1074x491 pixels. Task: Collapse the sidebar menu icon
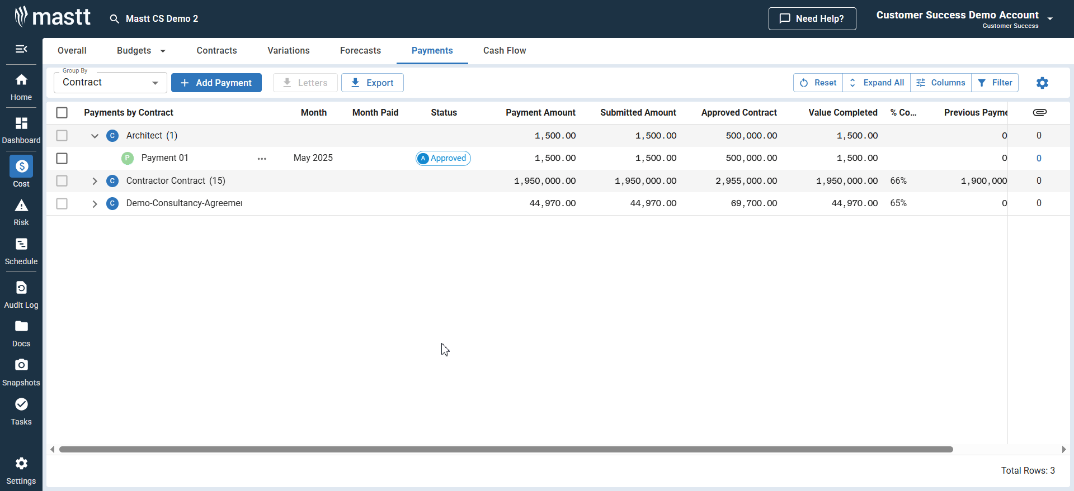(x=21, y=49)
